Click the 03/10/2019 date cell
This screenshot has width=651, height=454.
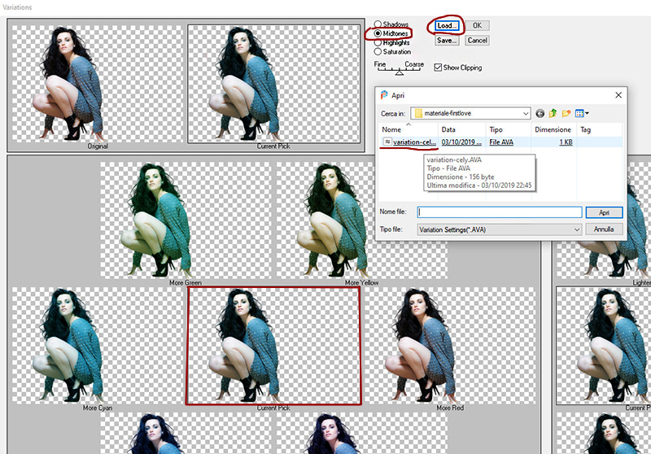tap(461, 142)
